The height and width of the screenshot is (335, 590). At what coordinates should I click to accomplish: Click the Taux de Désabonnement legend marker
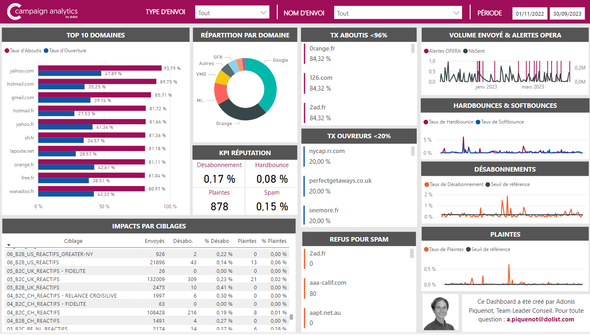pyautogui.click(x=427, y=184)
